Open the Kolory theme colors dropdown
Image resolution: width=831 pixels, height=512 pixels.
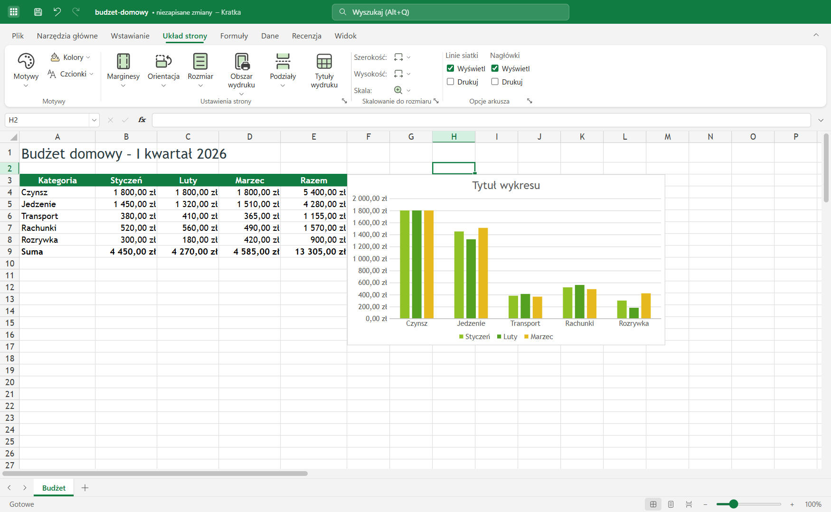click(70, 57)
